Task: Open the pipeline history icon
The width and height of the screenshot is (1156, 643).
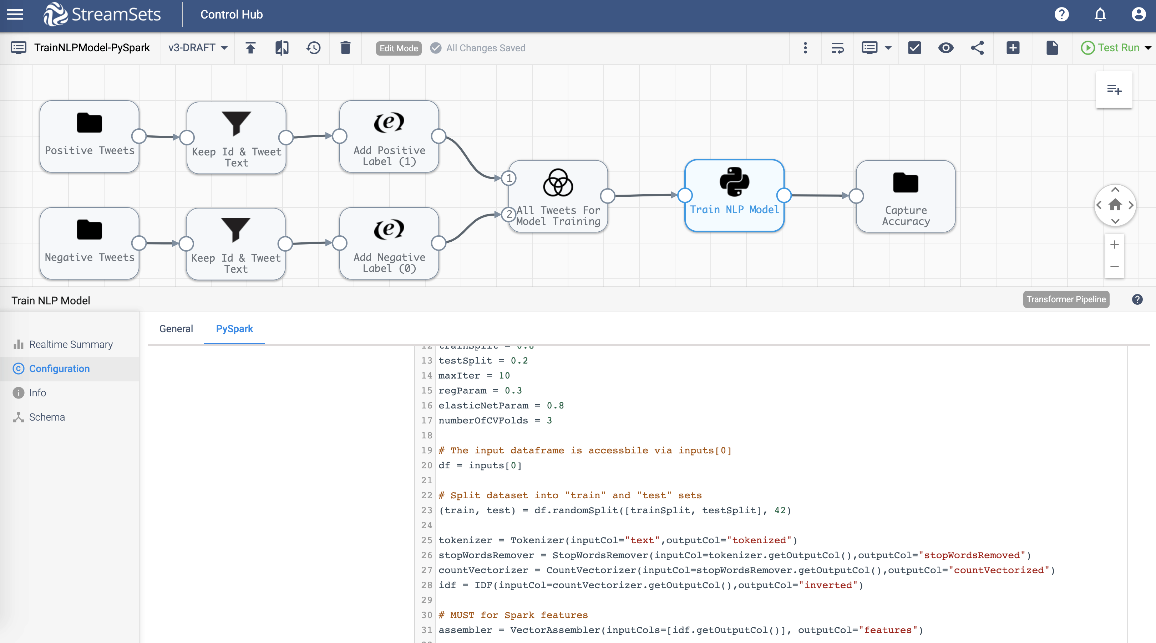Action: [x=313, y=48]
